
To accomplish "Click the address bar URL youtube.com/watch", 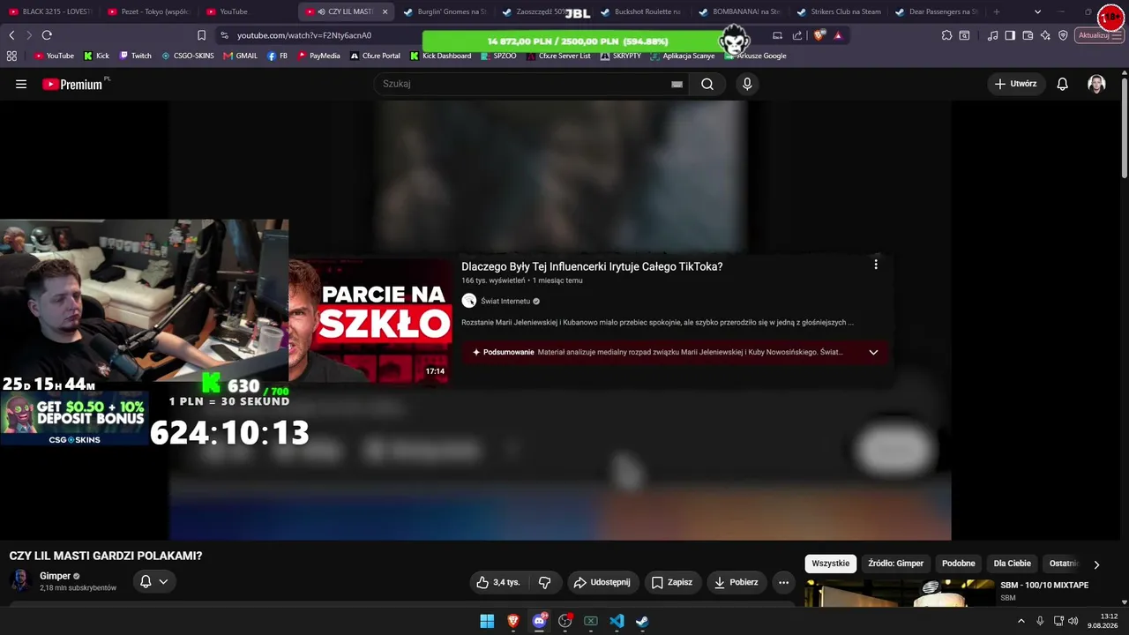I will click(304, 35).
